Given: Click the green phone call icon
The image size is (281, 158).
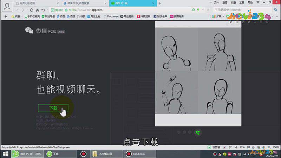Looking at the screenshot, I should pos(198,133).
